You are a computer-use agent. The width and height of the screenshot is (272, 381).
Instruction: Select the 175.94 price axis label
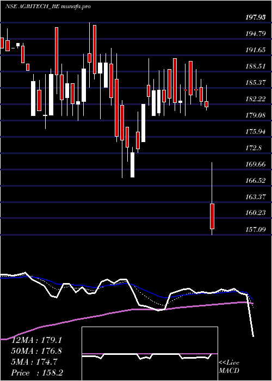[256, 132]
